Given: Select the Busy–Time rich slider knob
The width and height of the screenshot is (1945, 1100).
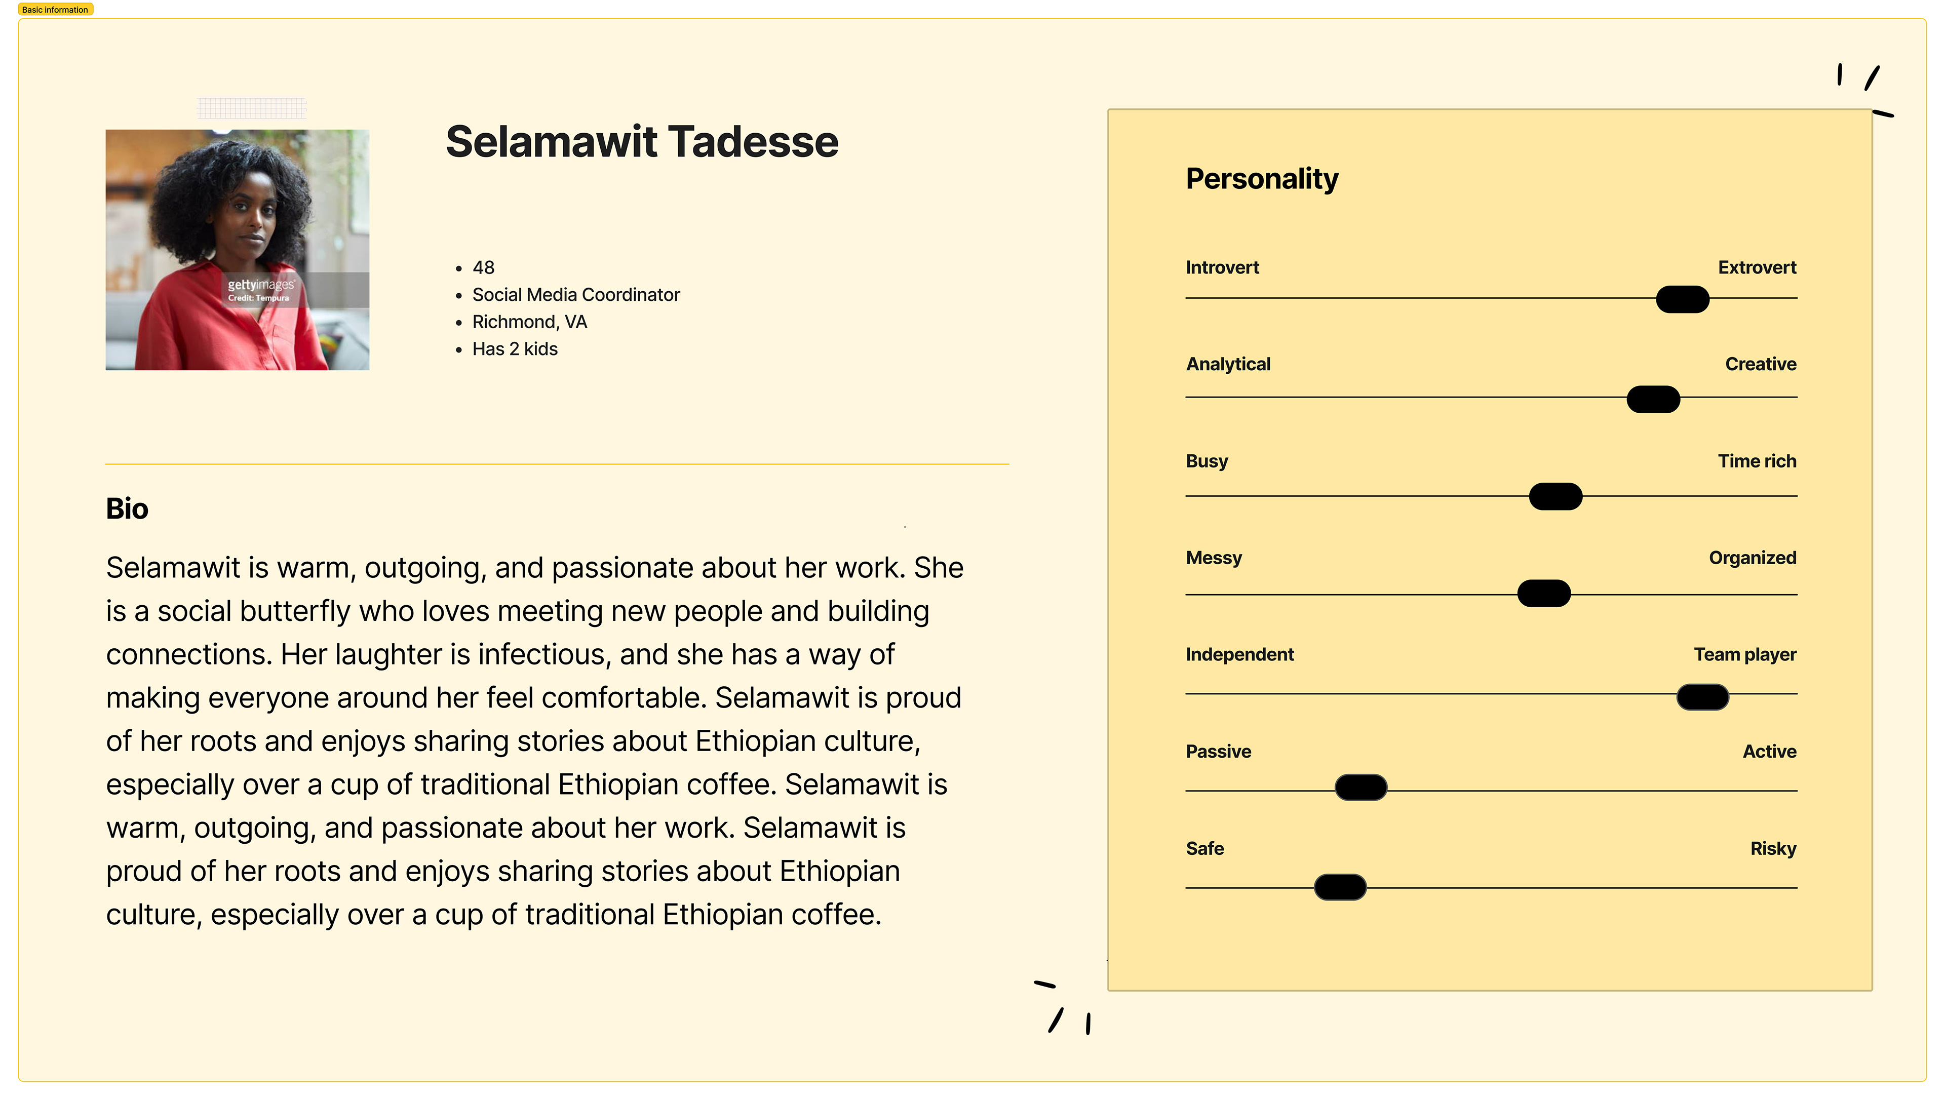Looking at the screenshot, I should tap(1554, 496).
